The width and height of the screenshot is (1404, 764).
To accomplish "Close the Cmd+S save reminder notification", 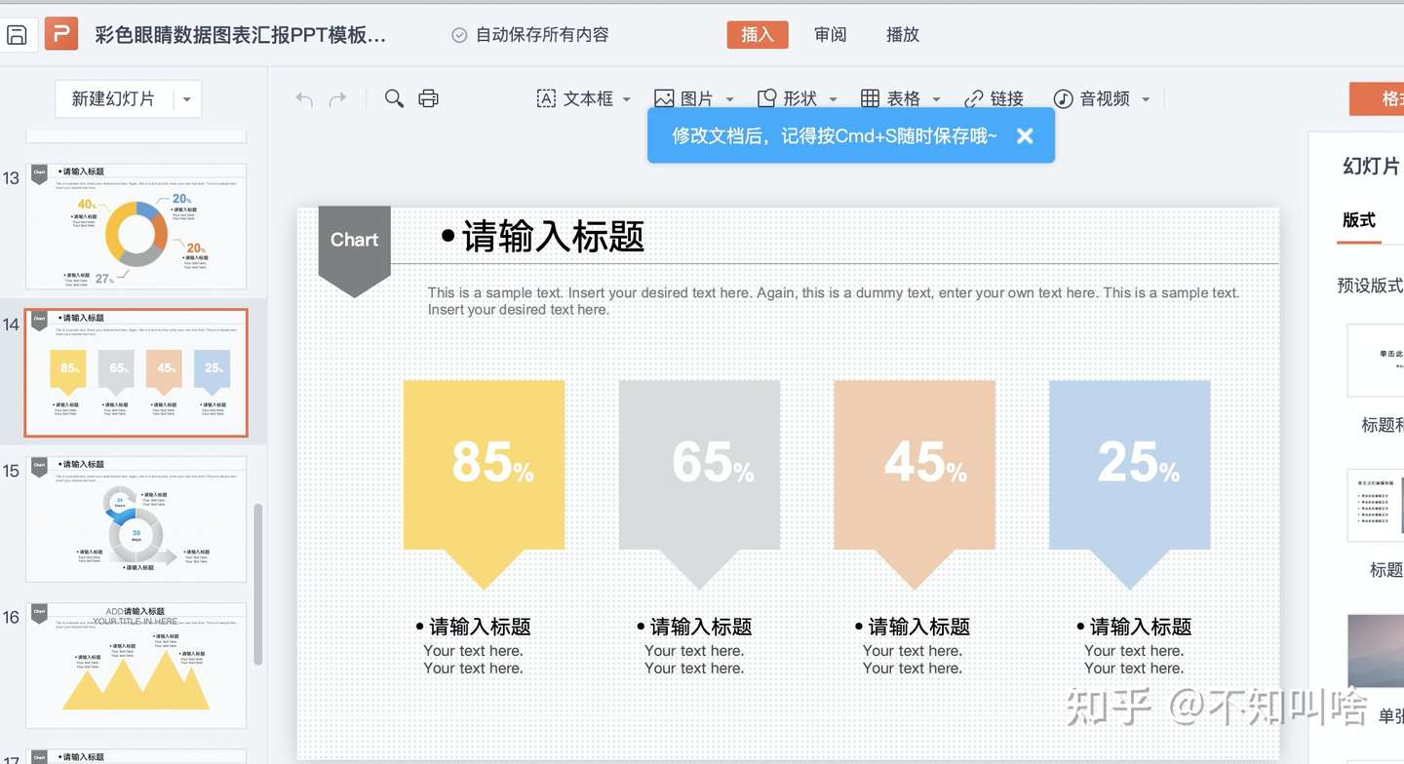I will 1025,136.
